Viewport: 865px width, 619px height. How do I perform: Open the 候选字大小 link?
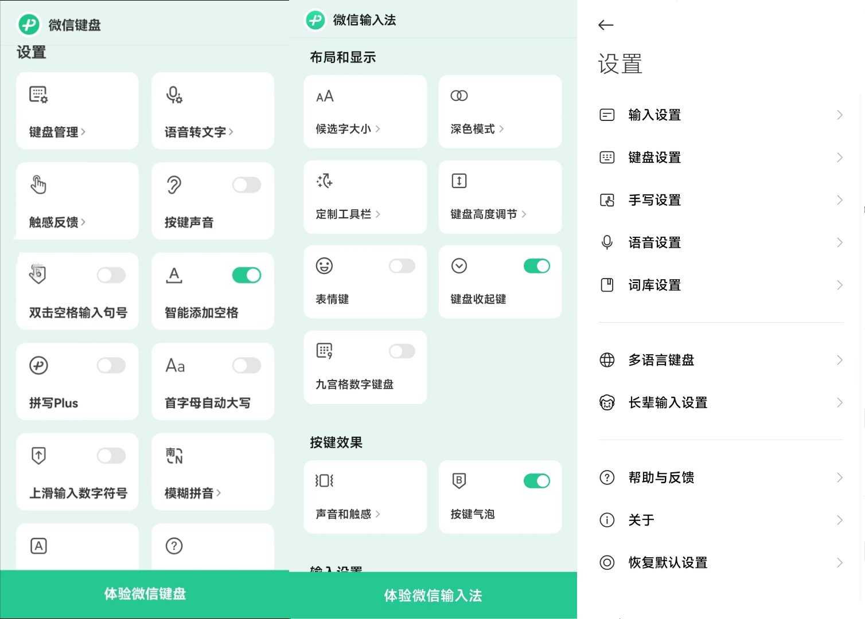pos(348,129)
